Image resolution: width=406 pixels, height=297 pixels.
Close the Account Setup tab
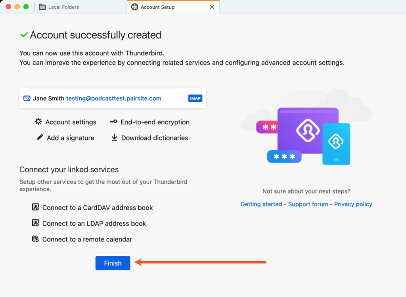click(x=212, y=7)
